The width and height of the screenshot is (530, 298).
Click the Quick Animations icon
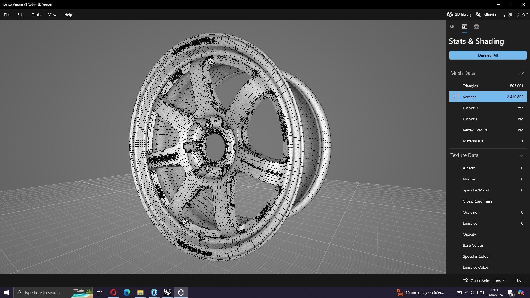point(466,280)
